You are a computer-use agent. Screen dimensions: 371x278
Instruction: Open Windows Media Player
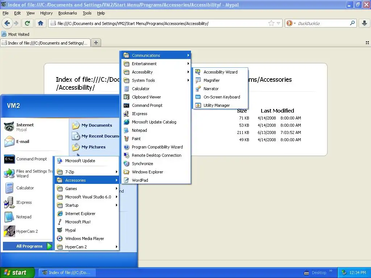pos(87,239)
